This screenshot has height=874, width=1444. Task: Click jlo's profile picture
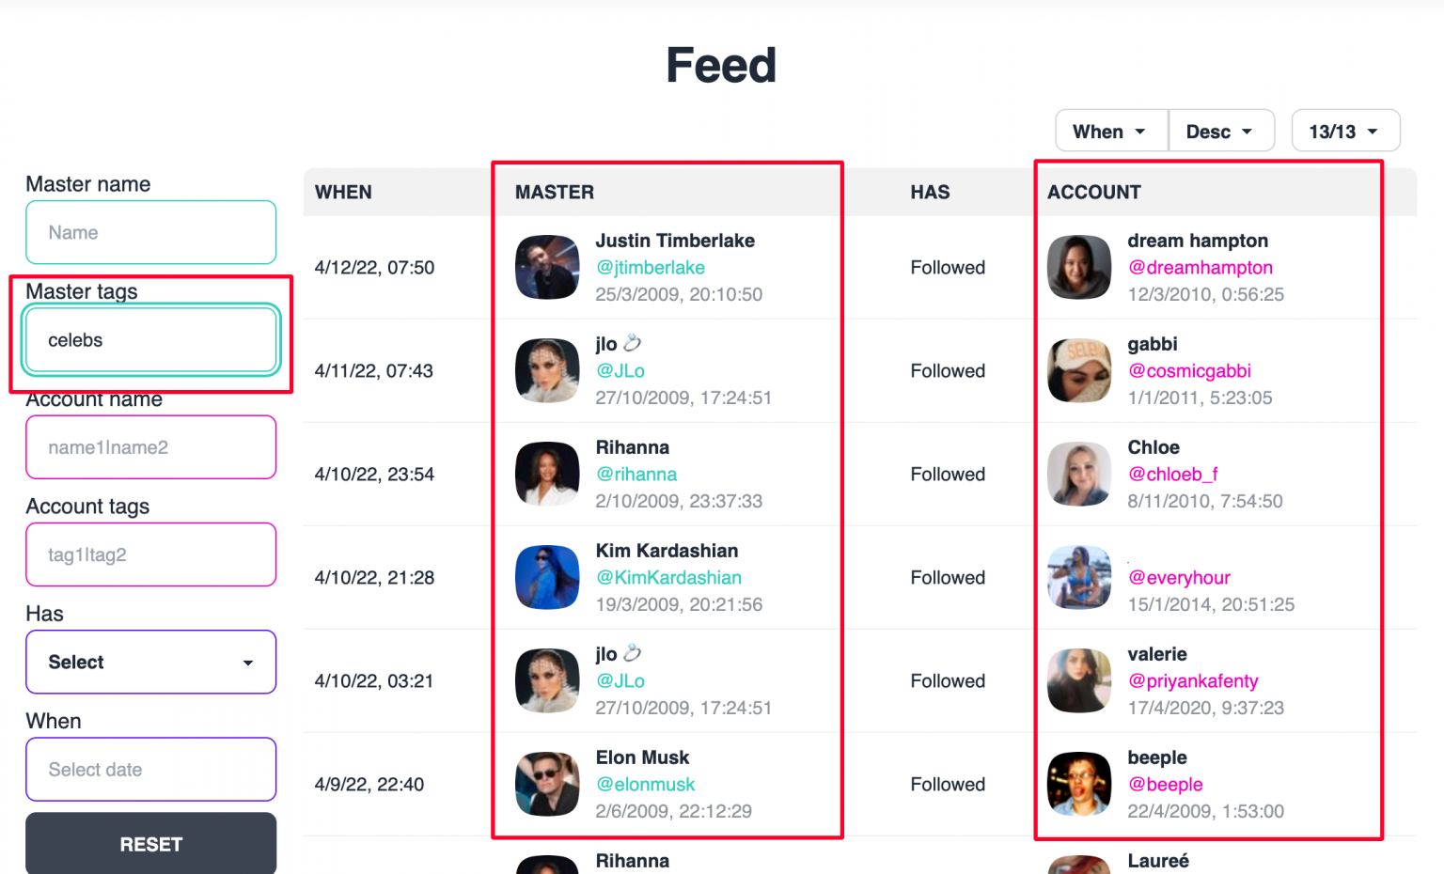[x=547, y=370]
